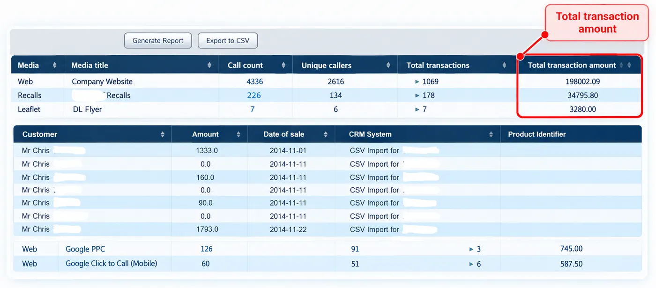
Task: Expand the 7 transactions for DL Flyer
Action: (x=417, y=110)
